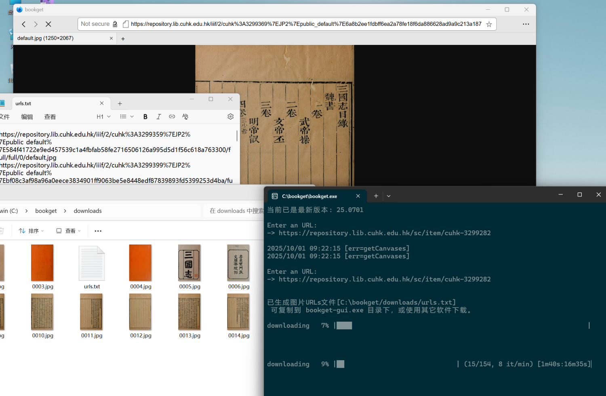The width and height of the screenshot is (606, 396).
Task: Toggle bold formatting in Notepad
Action: pyautogui.click(x=145, y=117)
